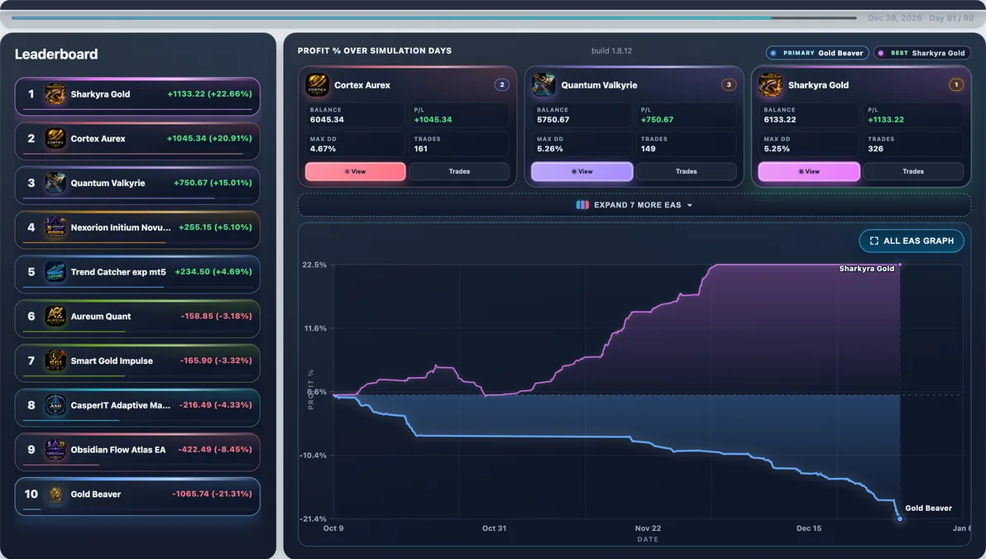Toggle View for Sharkyra Gold
Screen dimensions: 986x559
(x=809, y=172)
